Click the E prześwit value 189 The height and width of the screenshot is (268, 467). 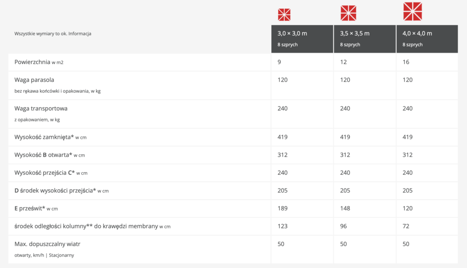click(x=282, y=208)
